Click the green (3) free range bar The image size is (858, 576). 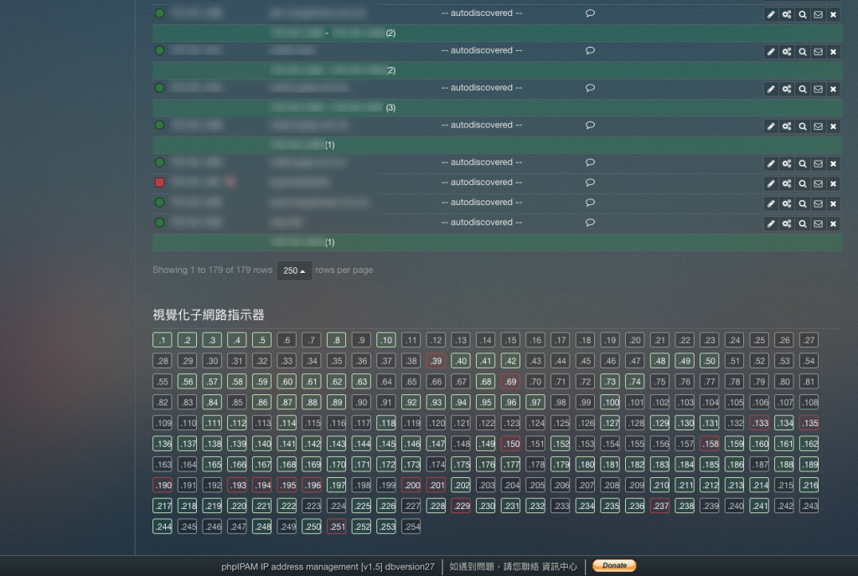click(x=497, y=108)
